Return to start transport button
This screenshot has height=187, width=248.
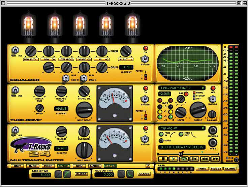[194, 159]
